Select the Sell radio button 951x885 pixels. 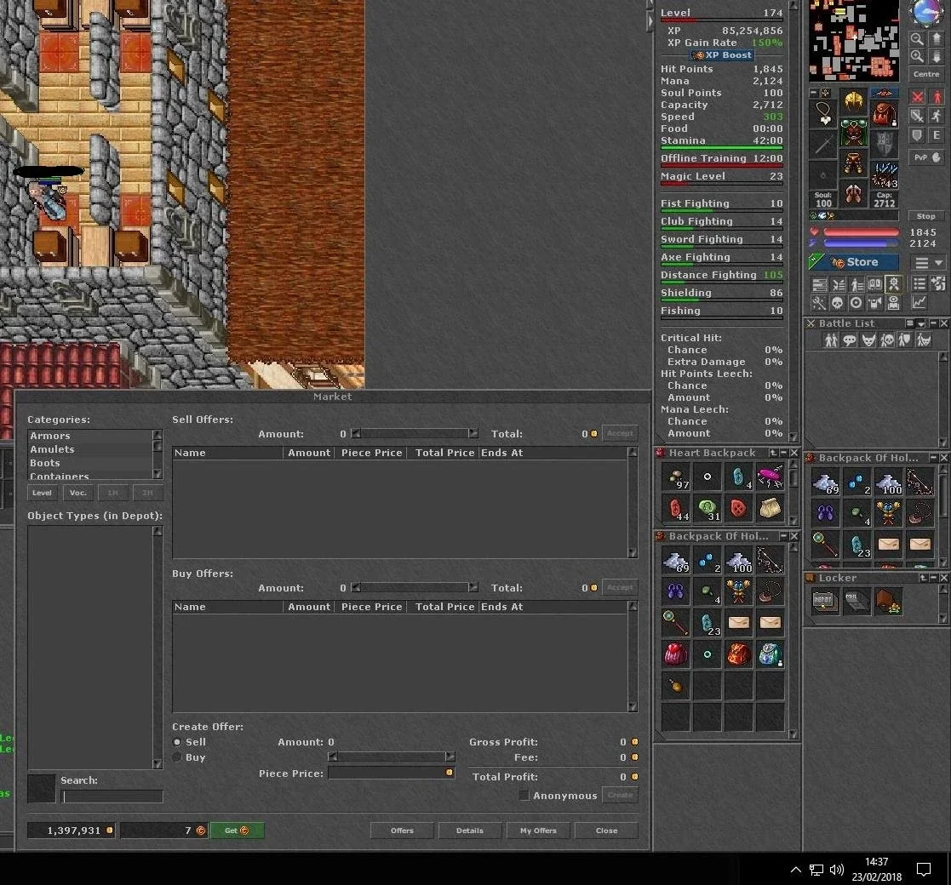click(177, 742)
